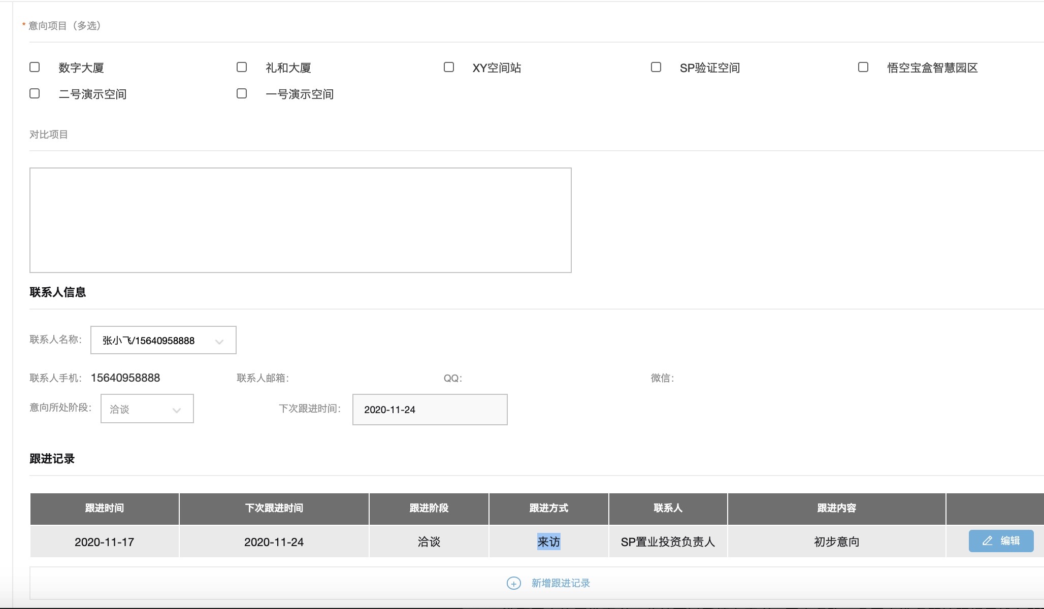The height and width of the screenshot is (609, 1044).
Task: Click the 新增跟进记录 link
Action: (x=561, y=583)
